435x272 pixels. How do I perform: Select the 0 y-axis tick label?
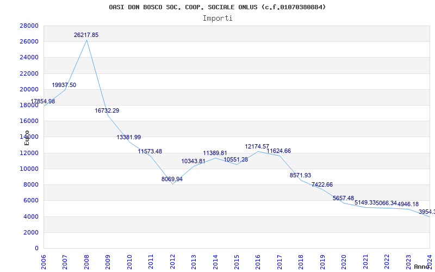[36, 248]
